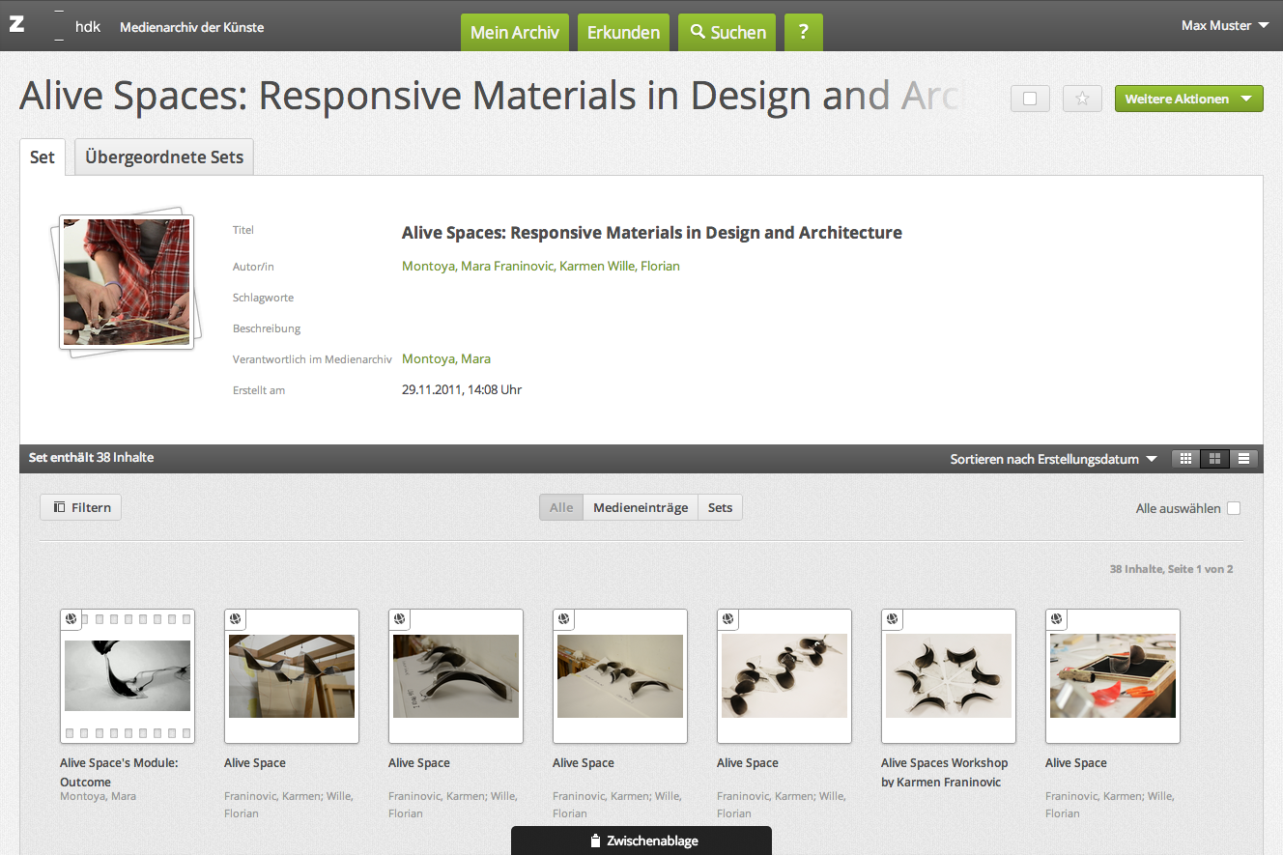Switch to the large tile view

pos(1214,459)
